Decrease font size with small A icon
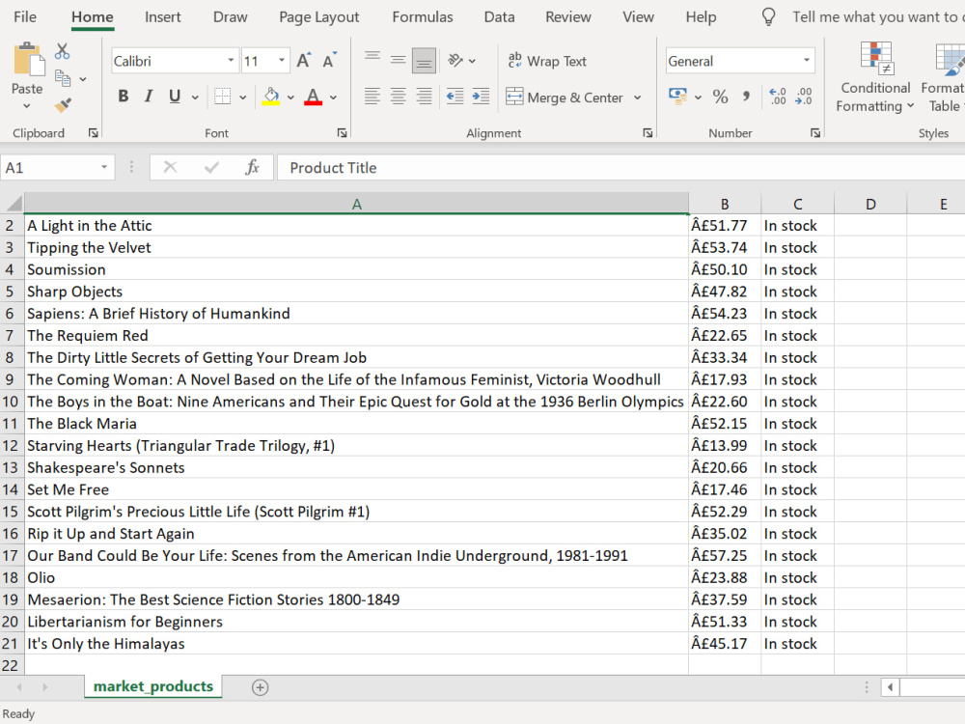The image size is (965, 724). pyautogui.click(x=330, y=60)
